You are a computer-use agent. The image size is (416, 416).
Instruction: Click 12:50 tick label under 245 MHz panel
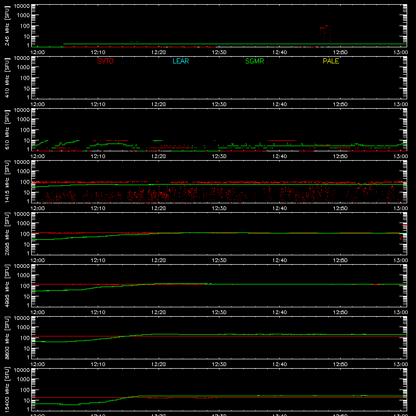(x=340, y=53)
